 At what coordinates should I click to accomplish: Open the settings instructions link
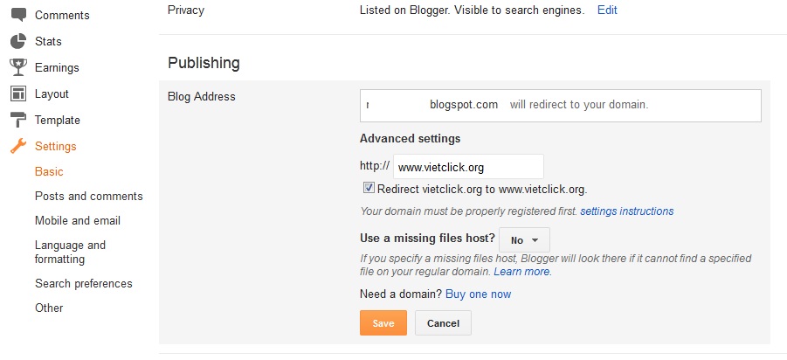click(x=626, y=211)
